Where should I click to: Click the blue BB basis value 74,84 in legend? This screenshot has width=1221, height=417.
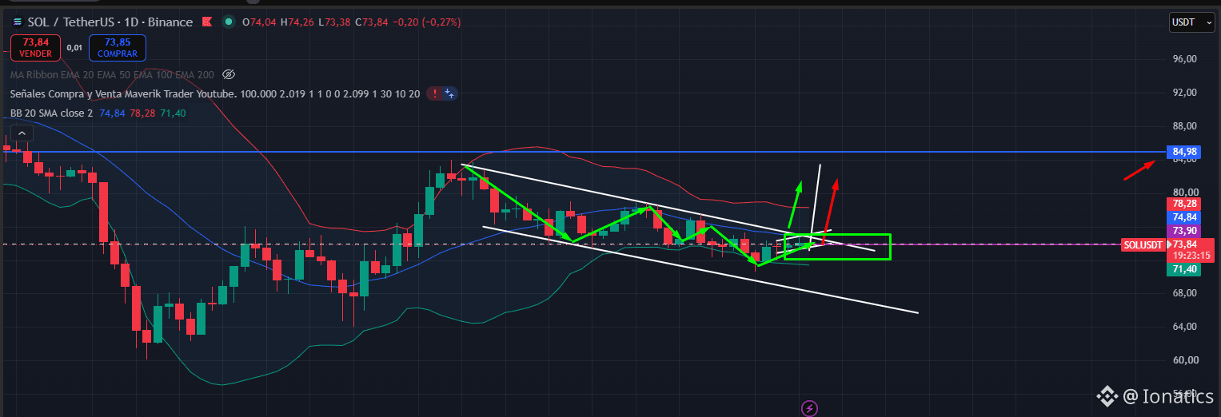pos(113,113)
